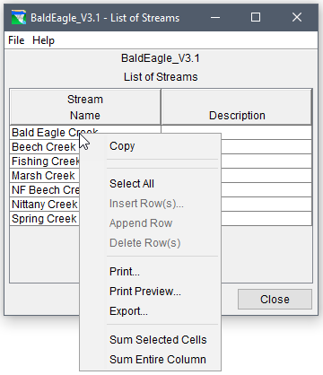
Task: Click Sum Entire Column option
Action: point(158,360)
